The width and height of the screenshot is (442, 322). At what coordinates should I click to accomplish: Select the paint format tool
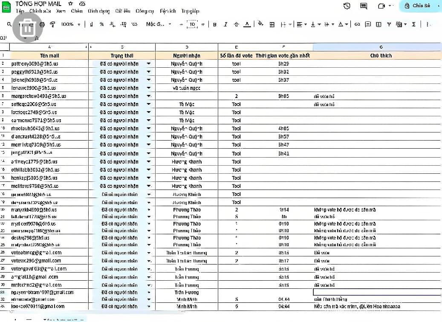(x=52, y=25)
